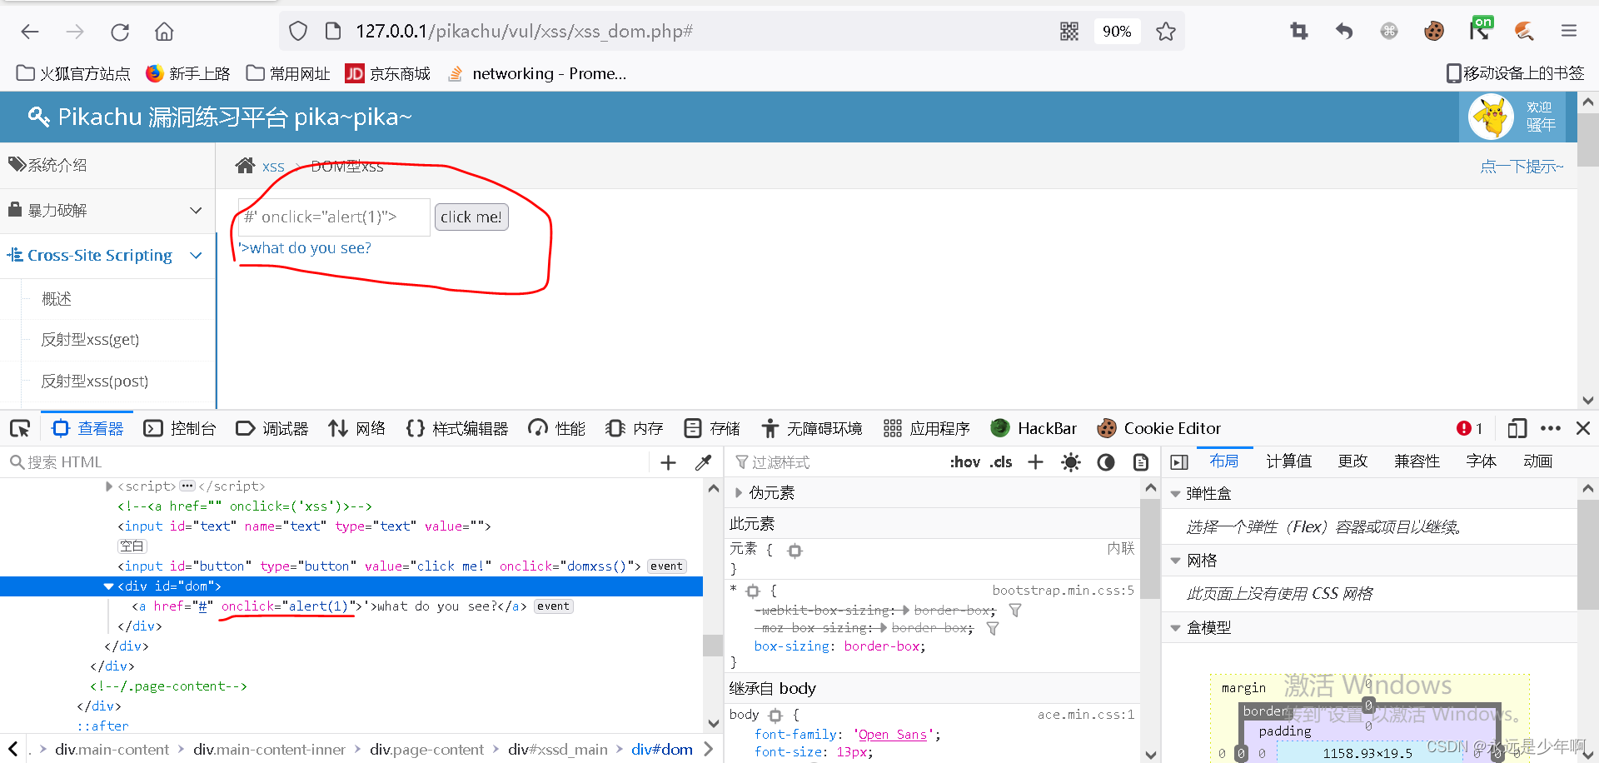The image size is (1599, 763).
Task: Open the Firefox application menu
Action: click(x=1569, y=32)
